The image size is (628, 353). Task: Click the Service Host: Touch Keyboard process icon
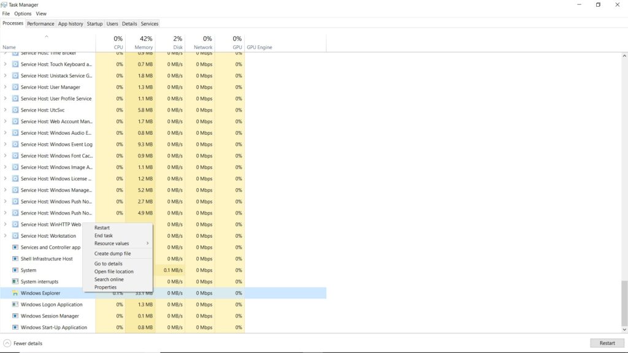pos(15,64)
